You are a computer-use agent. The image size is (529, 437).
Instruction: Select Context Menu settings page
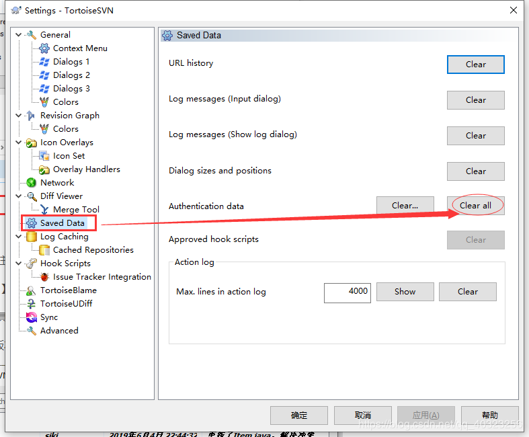tap(80, 48)
